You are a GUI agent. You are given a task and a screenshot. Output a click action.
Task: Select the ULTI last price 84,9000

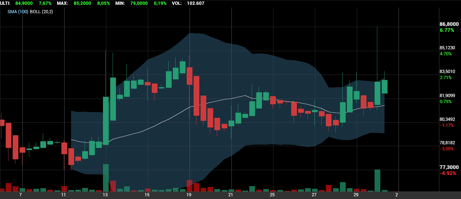(x=24, y=3)
